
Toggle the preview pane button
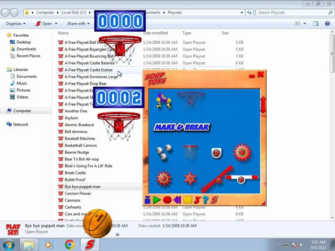coord(316,24)
